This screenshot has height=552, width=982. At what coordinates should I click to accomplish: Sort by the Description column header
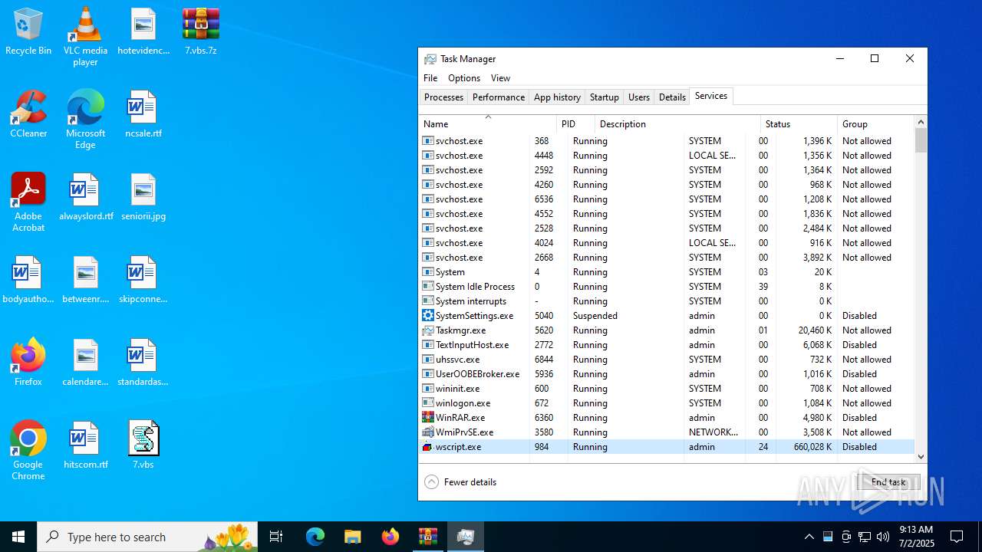pyautogui.click(x=677, y=123)
